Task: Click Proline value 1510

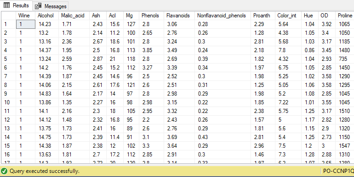Action: pos(344,111)
